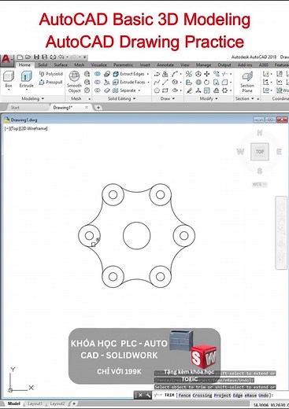The width and height of the screenshot is (289, 409).
Task: Click the large center circle in drawing
Action: coord(136,235)
